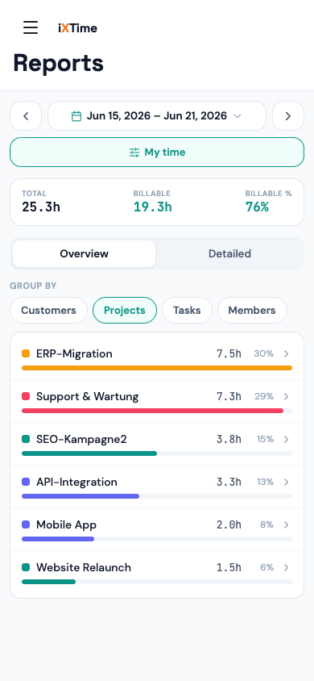
Task: Click the Support & Wartung progress bar
Action: [157, 411]
